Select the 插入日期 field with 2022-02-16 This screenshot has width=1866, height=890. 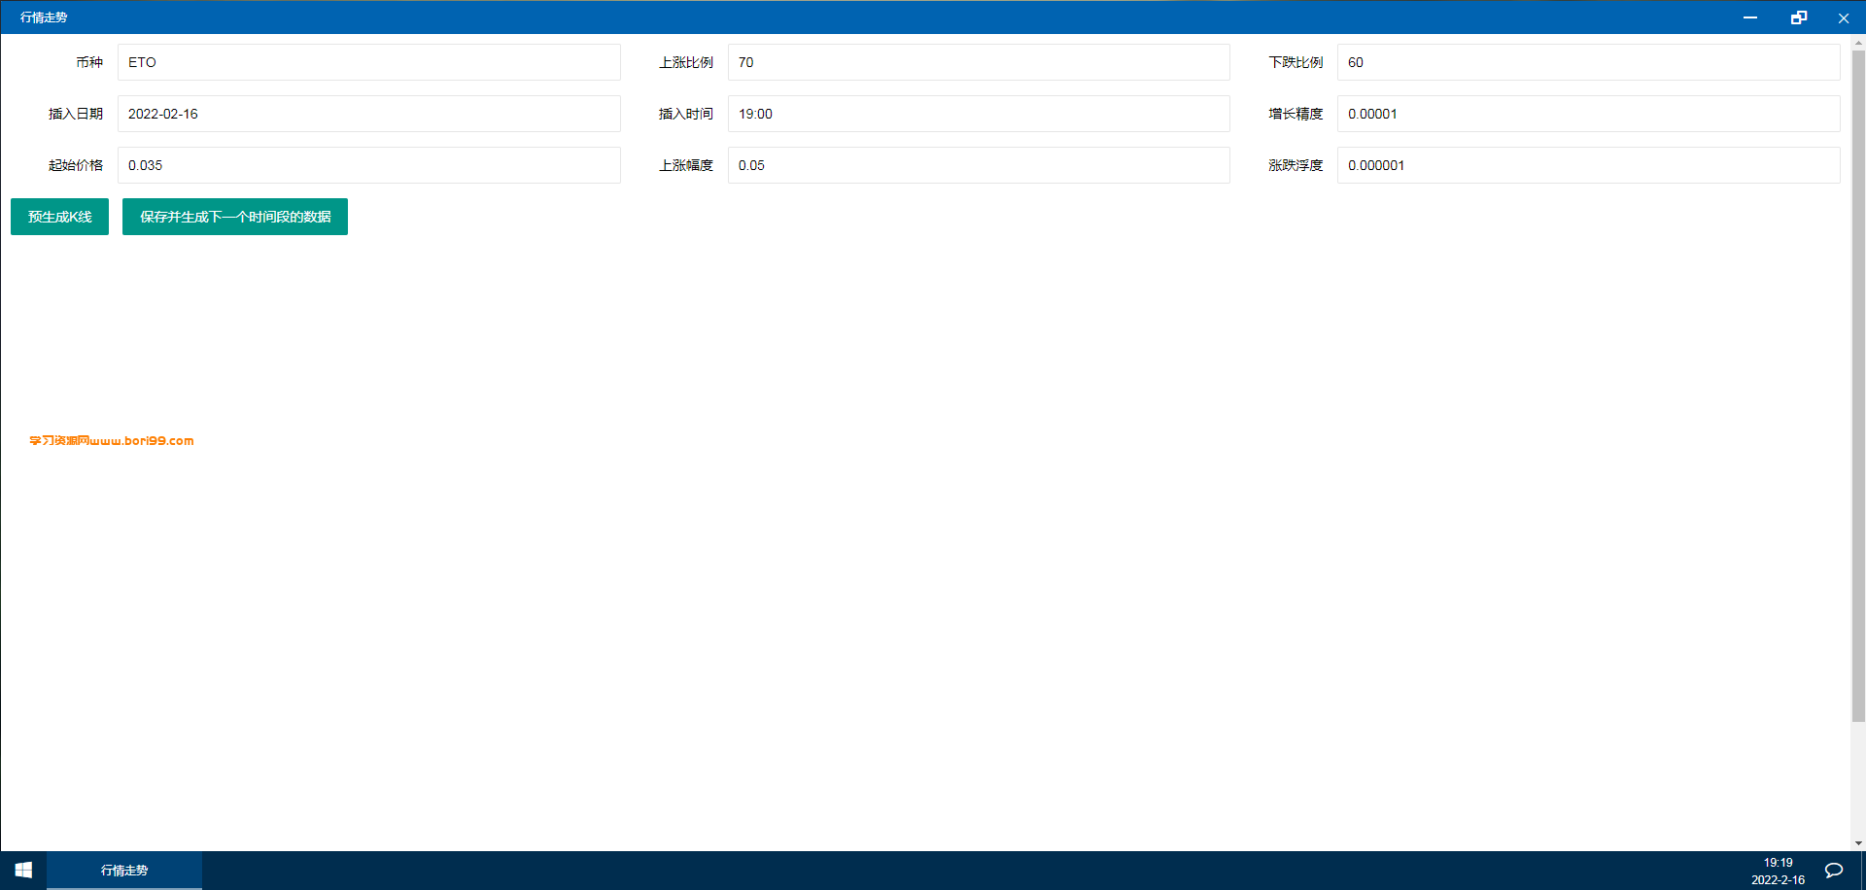(x=369, y=114)
